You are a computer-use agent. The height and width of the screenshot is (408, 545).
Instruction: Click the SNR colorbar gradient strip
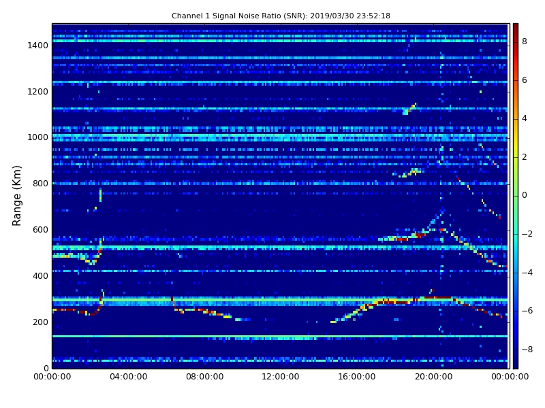pos(516,196)
